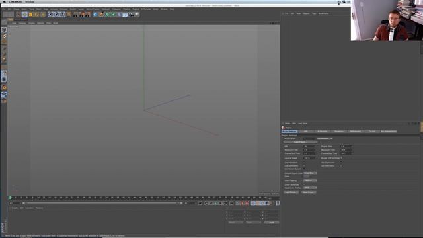Viewport: 423px width, 238px height.
Task: Go to end of timeline
Action: [x=231, y=203]
